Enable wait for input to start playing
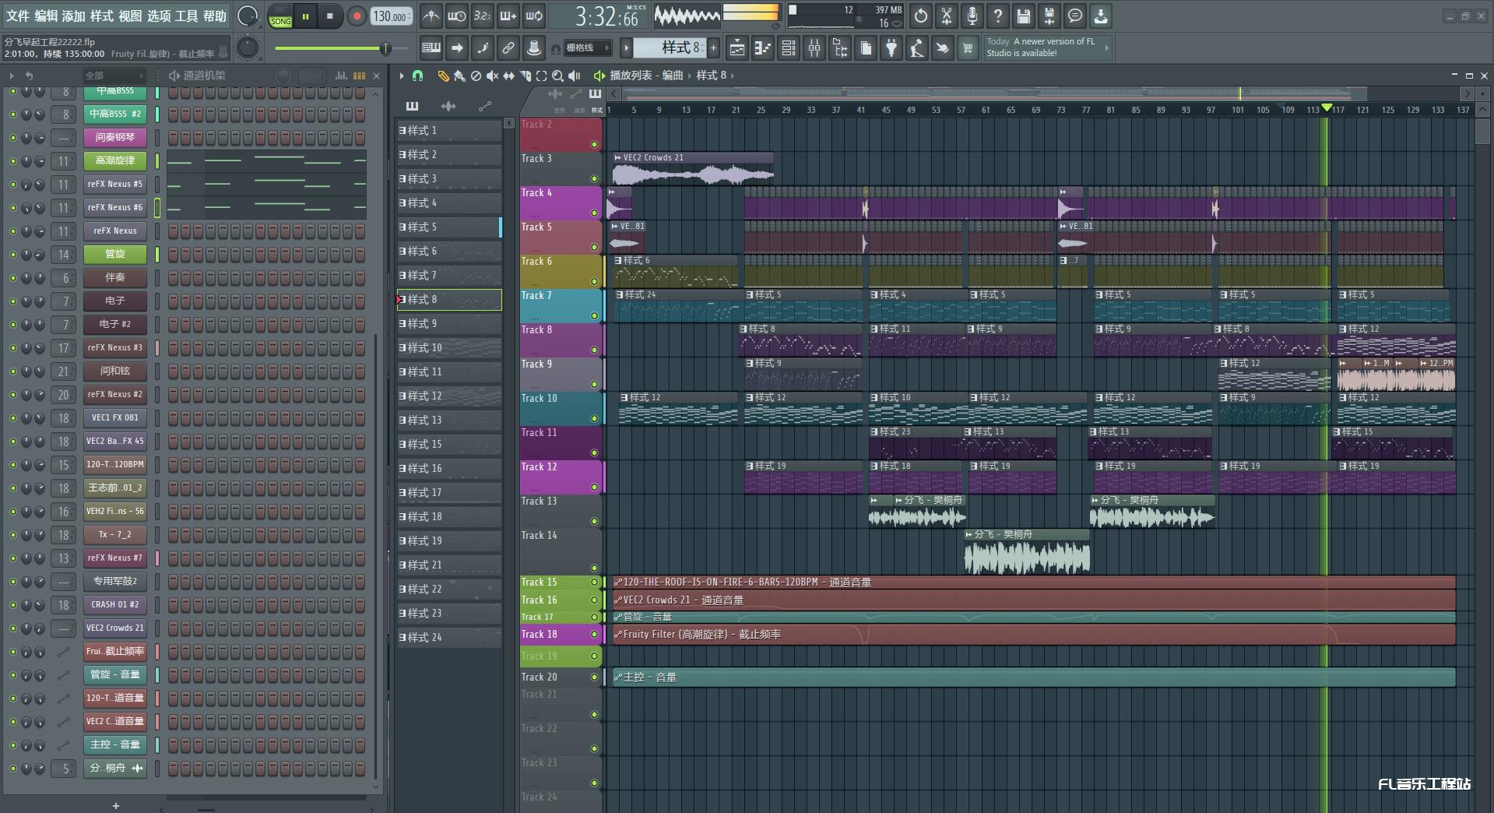This screenshot has width=1494, height=813. tap(457, 16)
